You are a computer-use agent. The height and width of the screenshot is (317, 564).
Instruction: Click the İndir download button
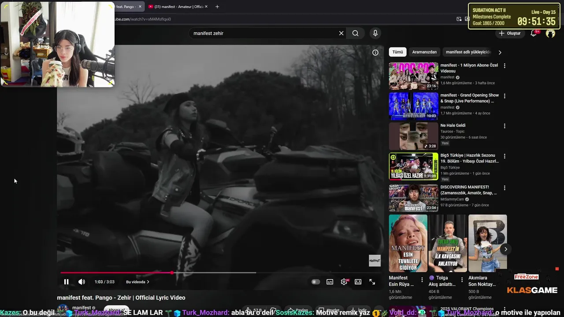point(360,310)
